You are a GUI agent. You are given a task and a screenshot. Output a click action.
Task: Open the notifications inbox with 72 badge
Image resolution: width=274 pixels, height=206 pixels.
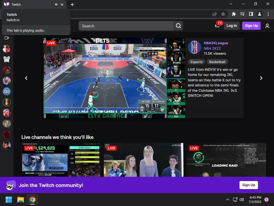tap(217, 26)
